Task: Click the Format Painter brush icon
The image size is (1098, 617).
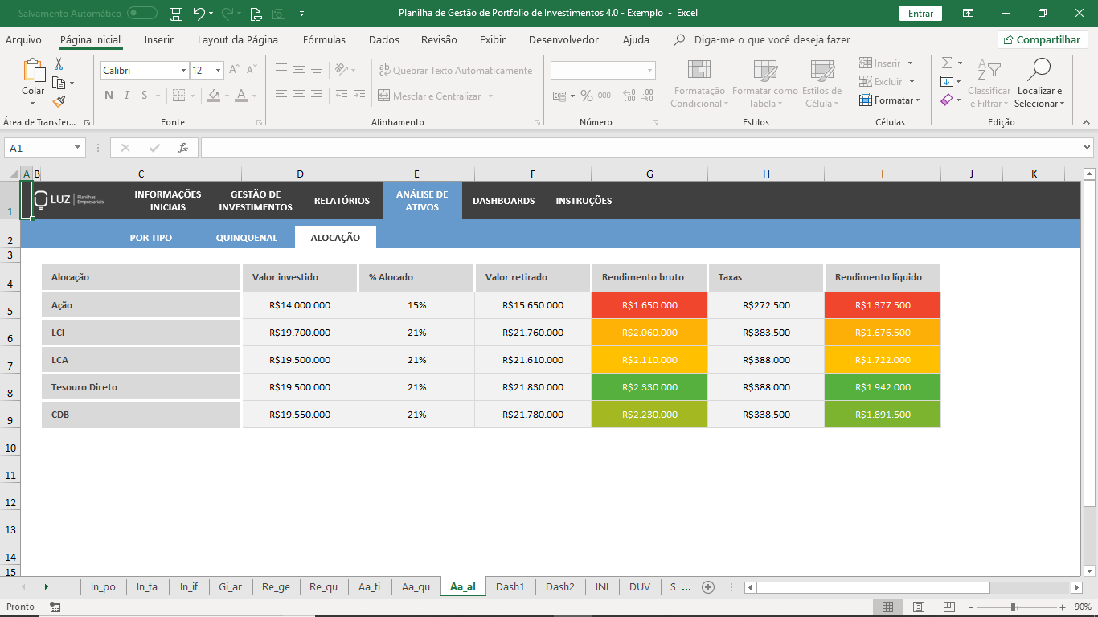Action: [59, 102]
